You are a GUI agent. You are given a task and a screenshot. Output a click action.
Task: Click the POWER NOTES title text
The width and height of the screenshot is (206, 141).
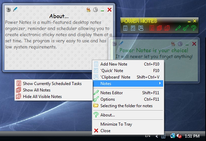[x=139, y=21]
